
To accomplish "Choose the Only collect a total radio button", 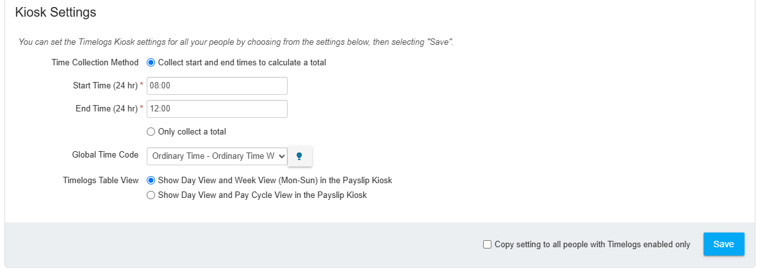I will click(151, 131).
